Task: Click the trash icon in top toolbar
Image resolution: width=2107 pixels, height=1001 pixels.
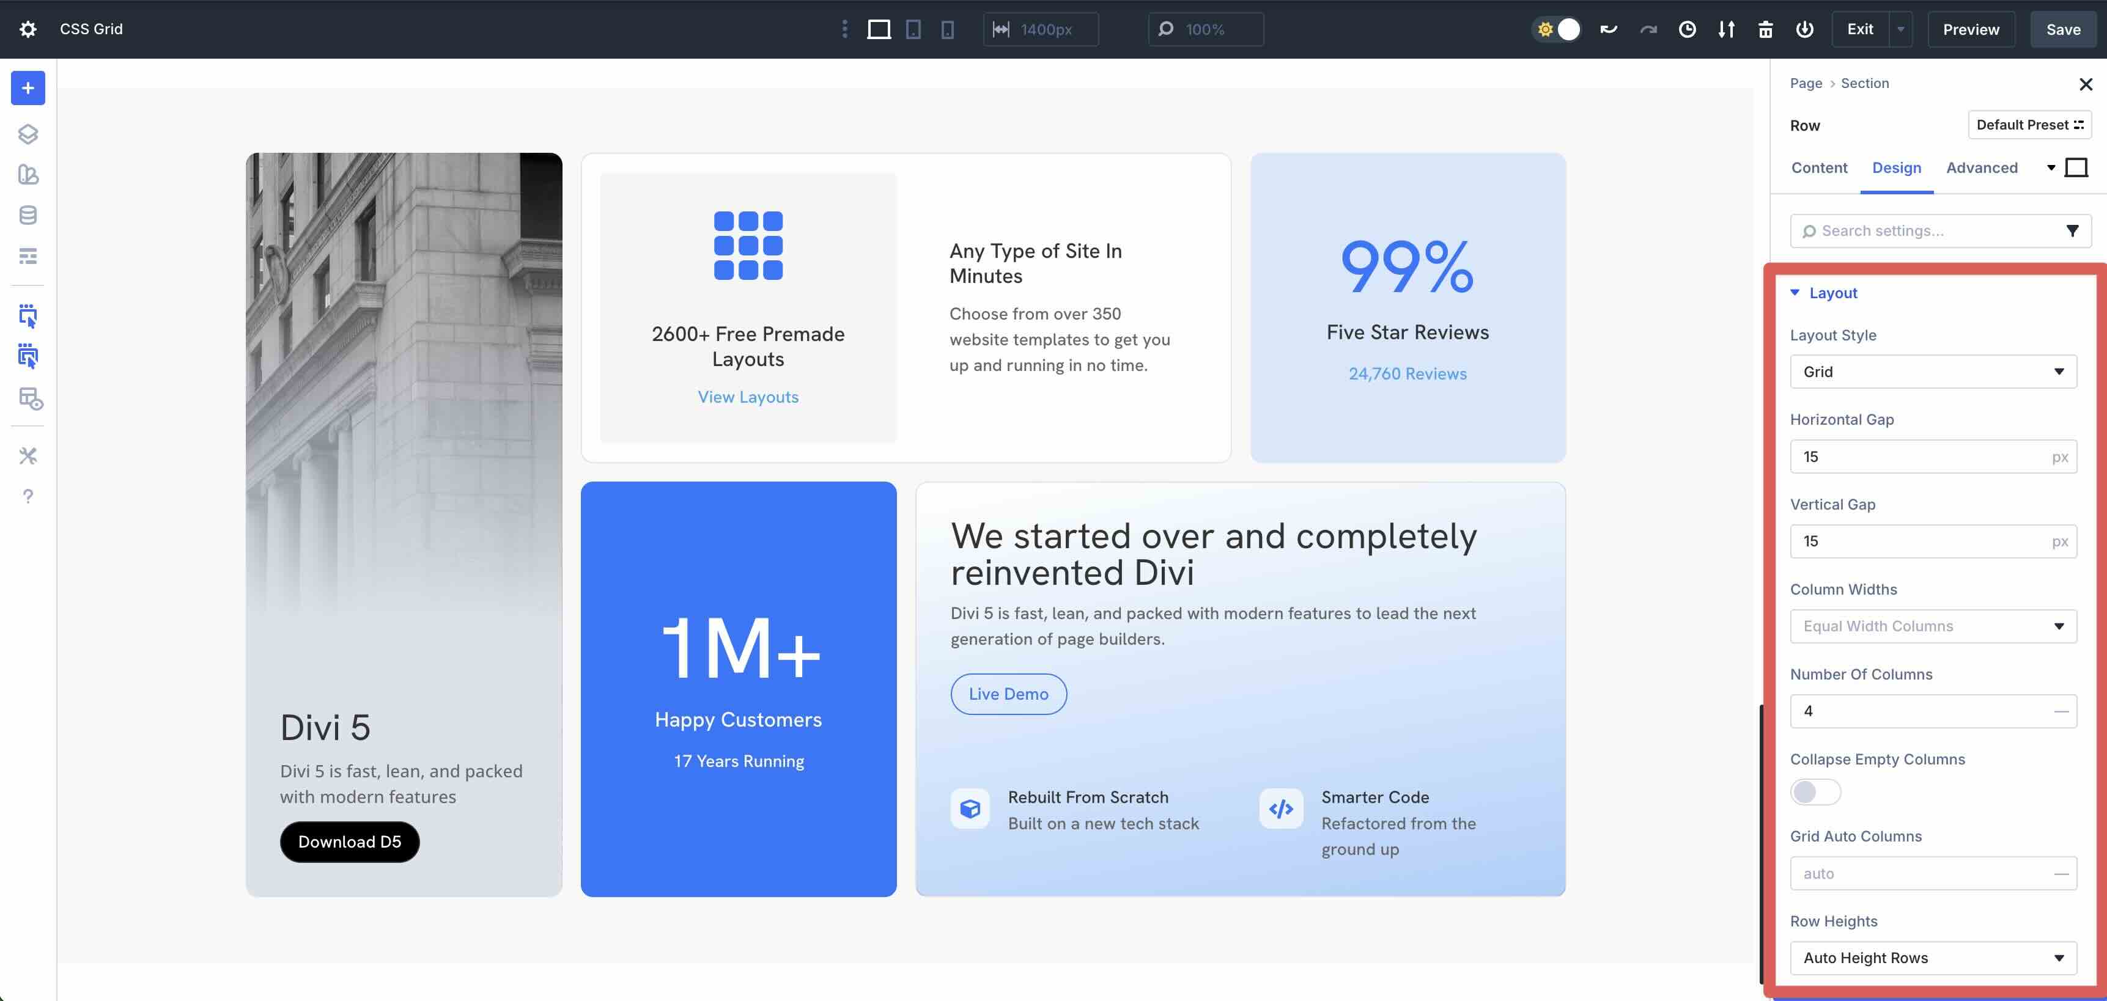Action: (x=1765, y=29)
